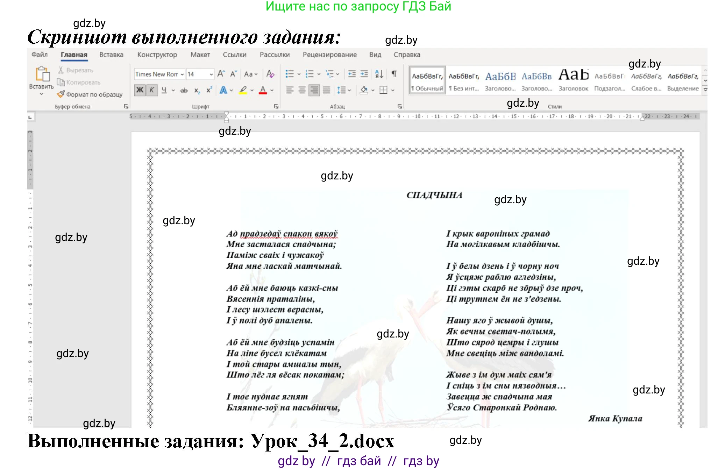Viewport: 718px width, 469px height.
Task: Center the text with the center align icon
Action: (x=302, y=90)
